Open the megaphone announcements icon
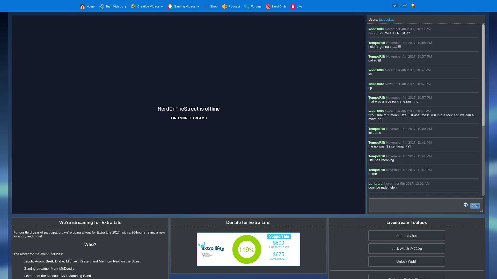 [x=395, y=5]
